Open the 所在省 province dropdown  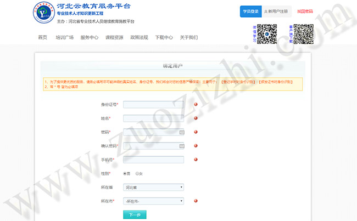click(153, 187)
